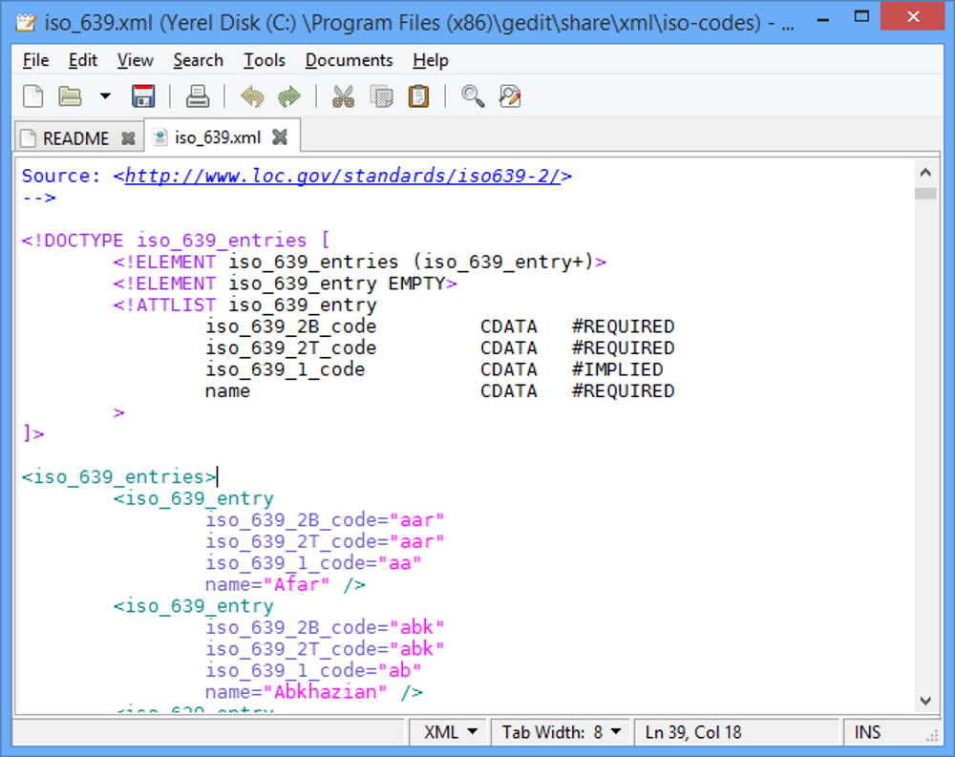Viewport: 955px width, 757px height.
Task: Expand the recent files dropdown arrow
Action: (105, 96)
